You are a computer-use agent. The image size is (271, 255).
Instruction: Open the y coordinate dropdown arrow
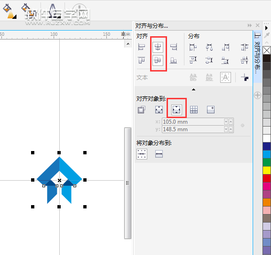(x=226, y=129)
